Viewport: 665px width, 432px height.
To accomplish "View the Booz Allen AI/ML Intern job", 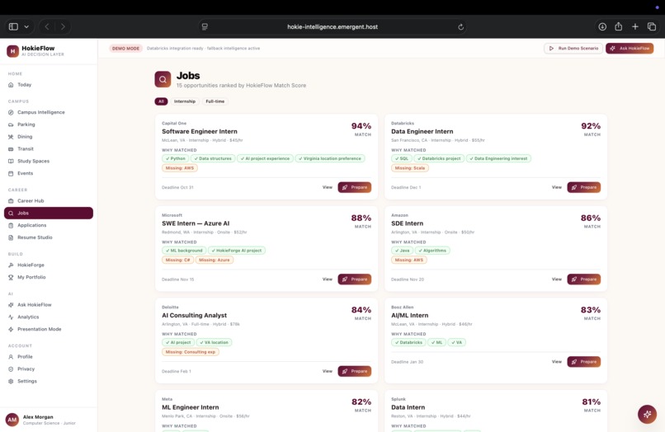I will click(556, 362).
